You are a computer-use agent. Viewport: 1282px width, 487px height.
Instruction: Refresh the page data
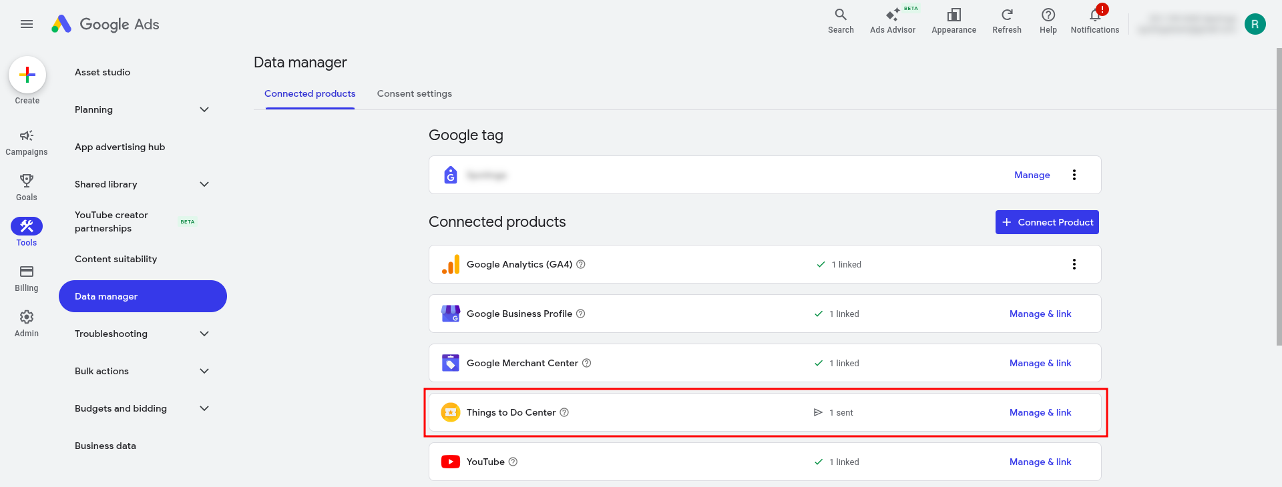(x=1007, y=21)
